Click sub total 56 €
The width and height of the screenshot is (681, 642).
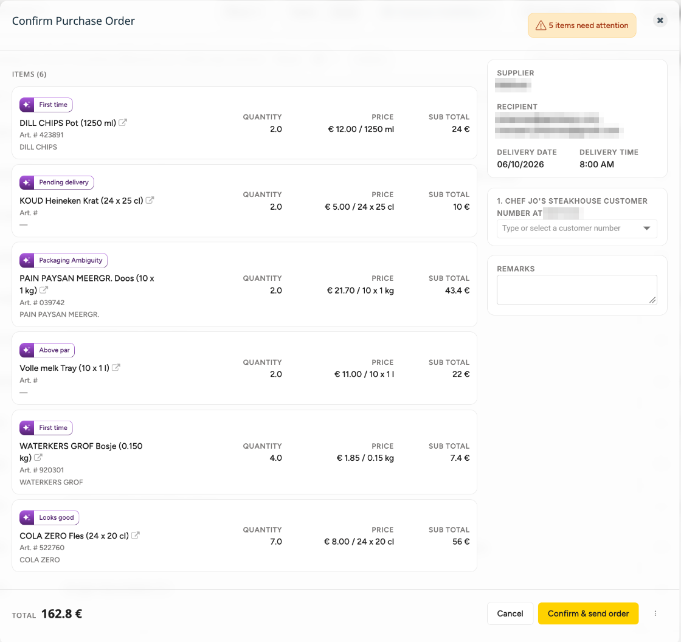coord(461,542)
